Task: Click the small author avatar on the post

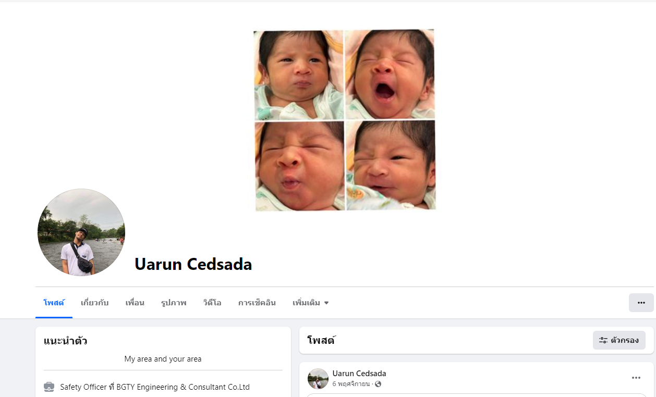Action: [x=318, y=379]
